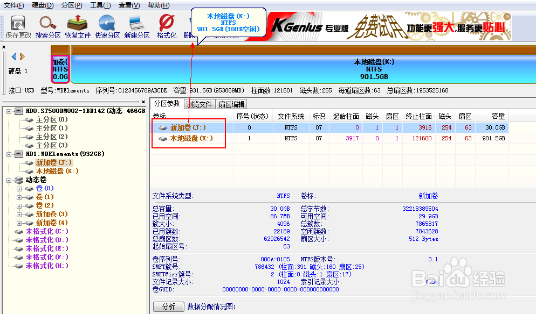Select 本地磁盘(K:) in the disk tree

click(57, 171)
